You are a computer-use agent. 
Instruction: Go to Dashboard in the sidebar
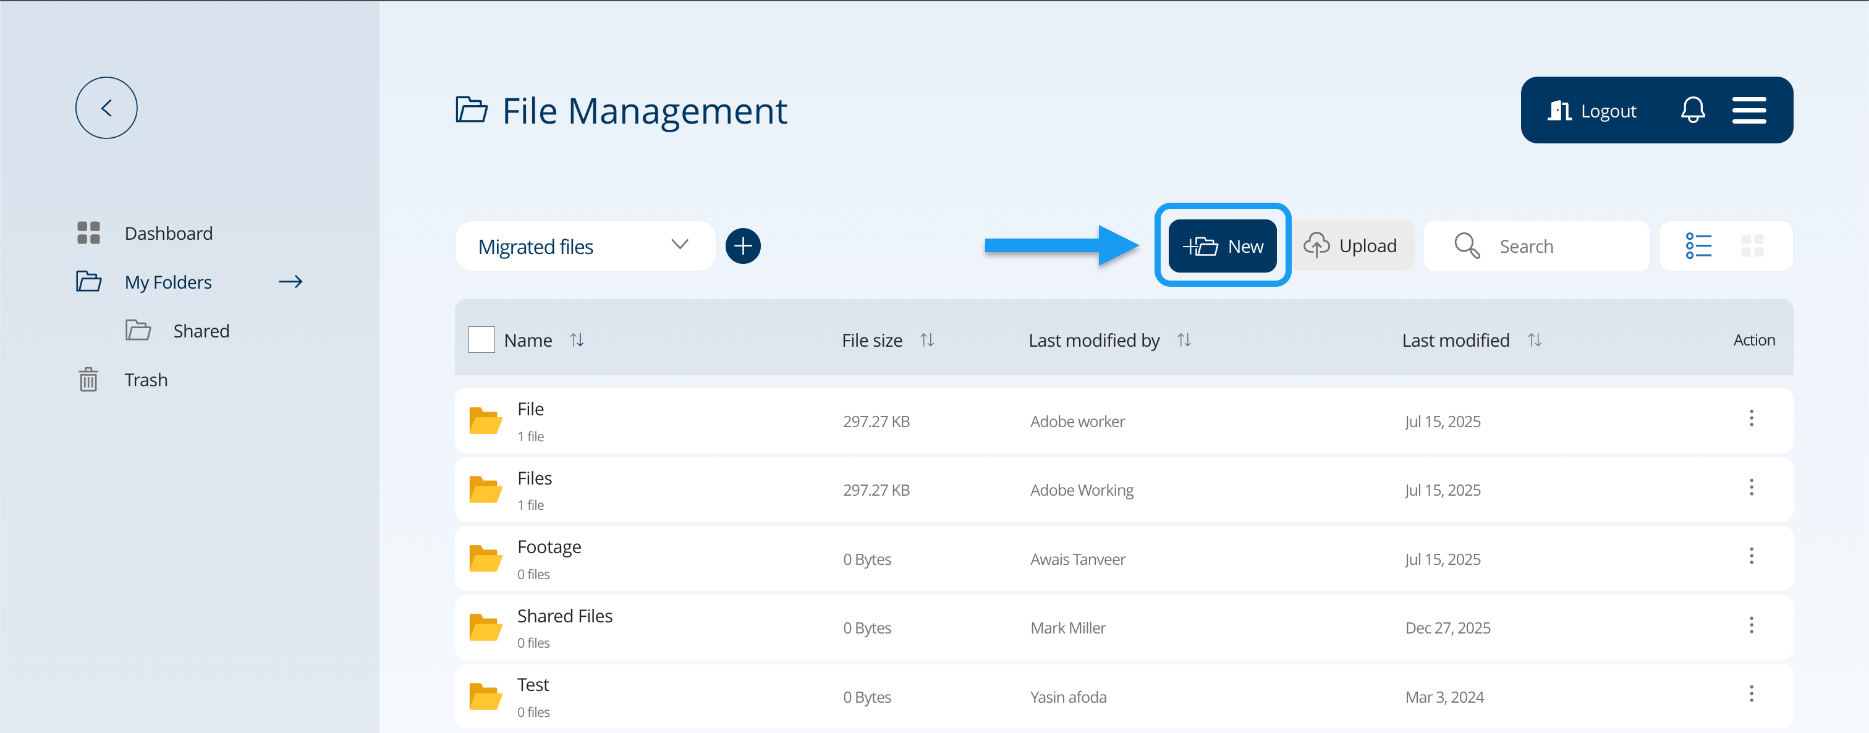pyautogui.click(x=167, y=233)
